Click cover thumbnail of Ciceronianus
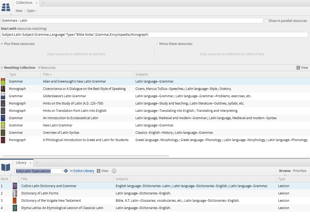Screen dimensions: 310x218 3,89
